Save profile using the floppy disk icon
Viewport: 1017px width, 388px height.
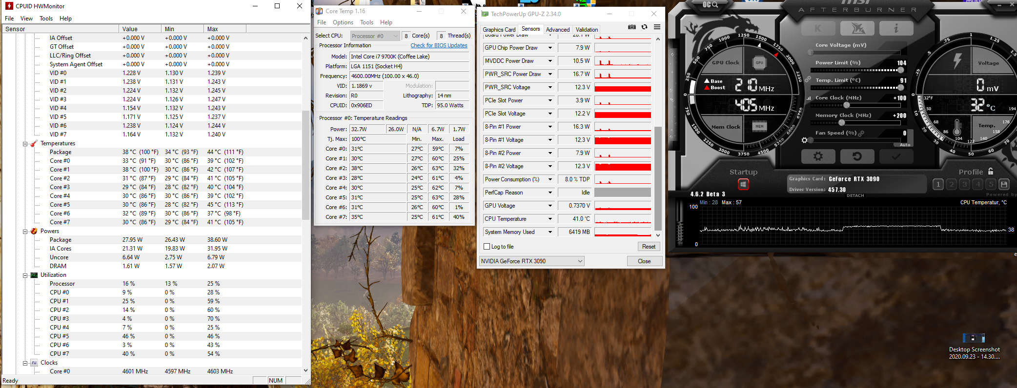pyautogui.click(x=1004, y=184)
